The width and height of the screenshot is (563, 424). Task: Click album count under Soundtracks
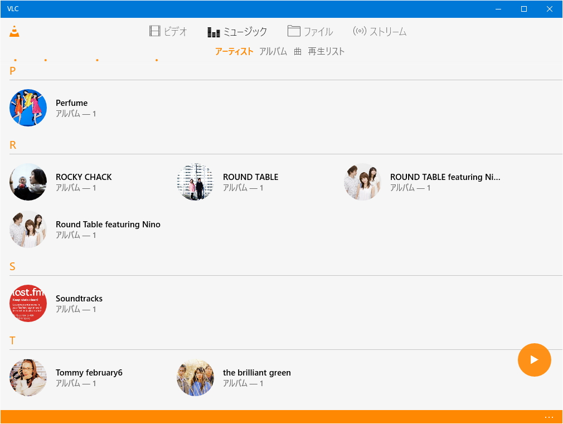coord(76,309)
